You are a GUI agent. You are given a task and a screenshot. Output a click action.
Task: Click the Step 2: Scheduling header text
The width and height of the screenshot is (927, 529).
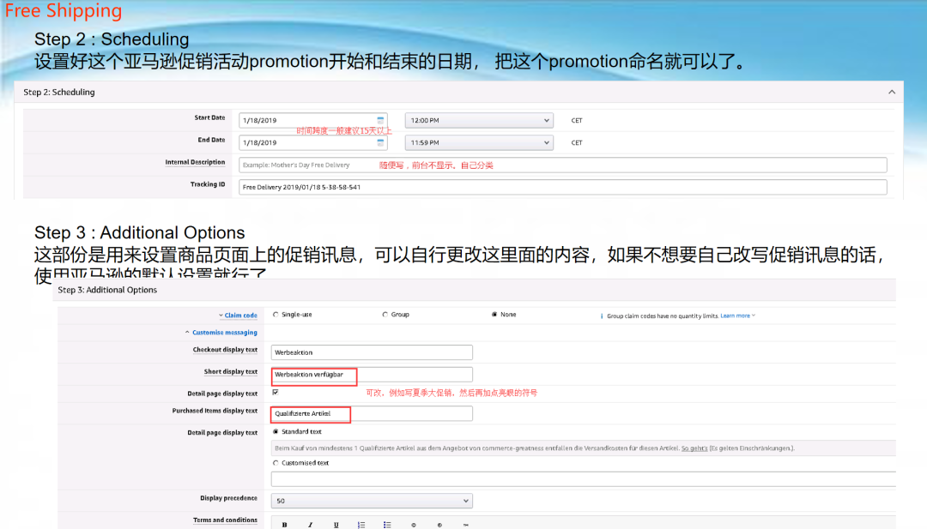click(59, 92)
